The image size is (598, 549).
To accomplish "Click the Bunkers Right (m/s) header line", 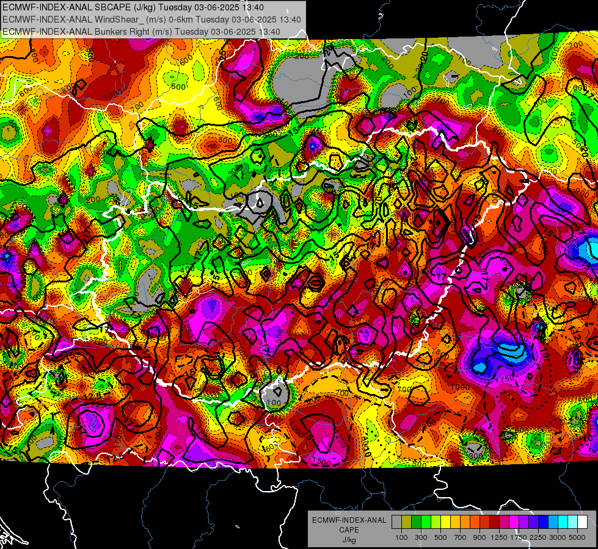I will (x=141, y=32).
